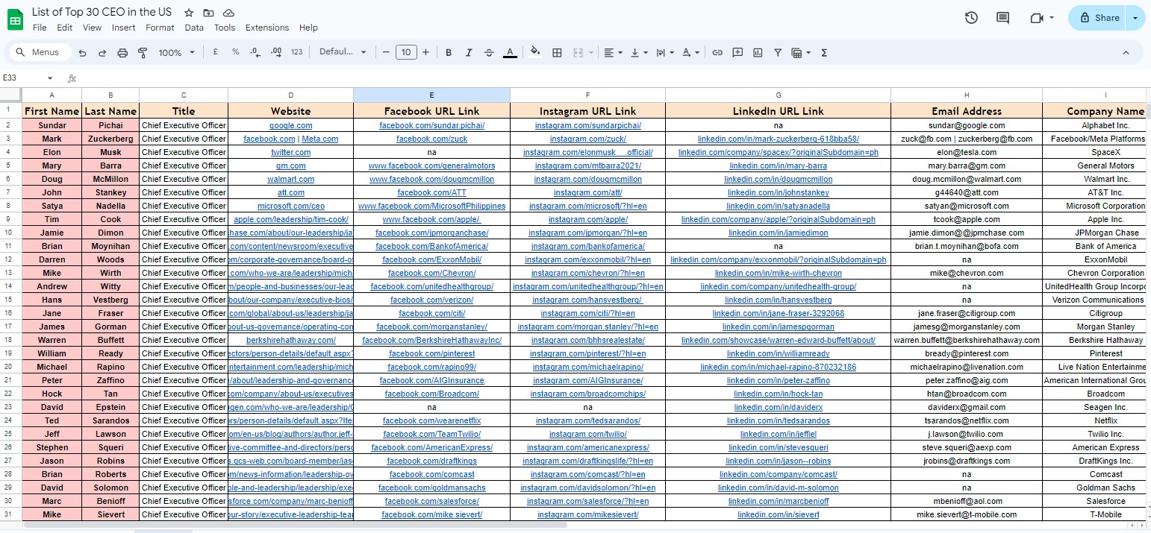Print the spreadsheet
The height and width of the screenshot is (533, 1151).
tap(122, 53)
